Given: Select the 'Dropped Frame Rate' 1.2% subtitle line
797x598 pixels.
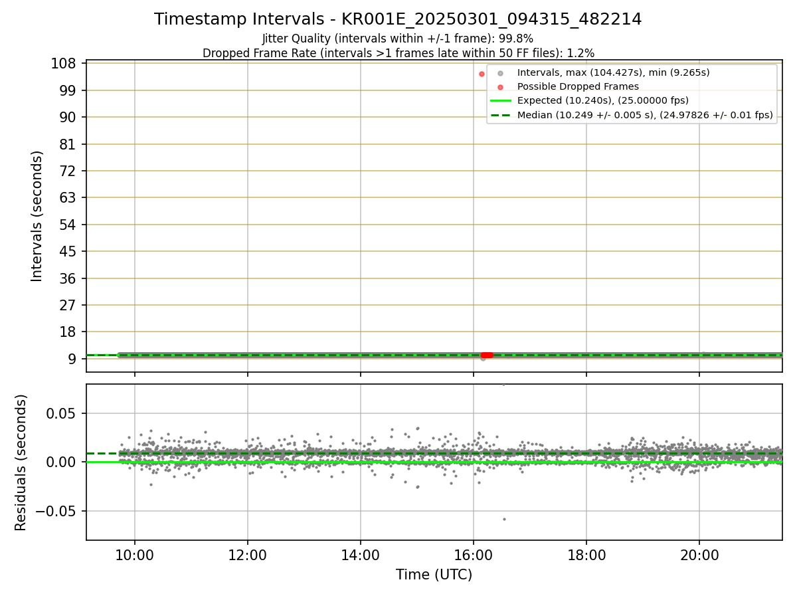Looking at the screenshot, I should tap(398, 53).
